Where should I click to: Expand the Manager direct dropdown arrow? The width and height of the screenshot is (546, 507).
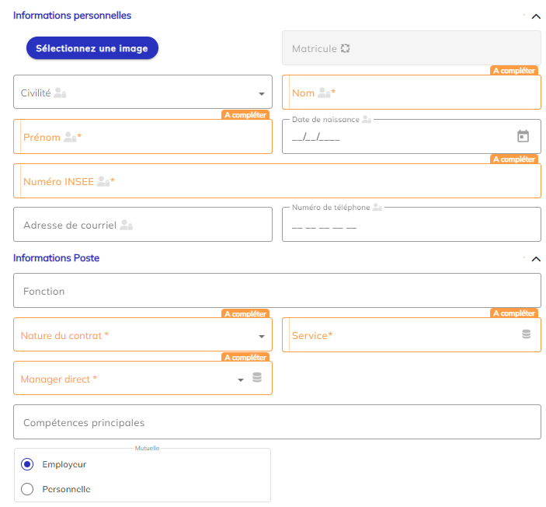point(240,379)
